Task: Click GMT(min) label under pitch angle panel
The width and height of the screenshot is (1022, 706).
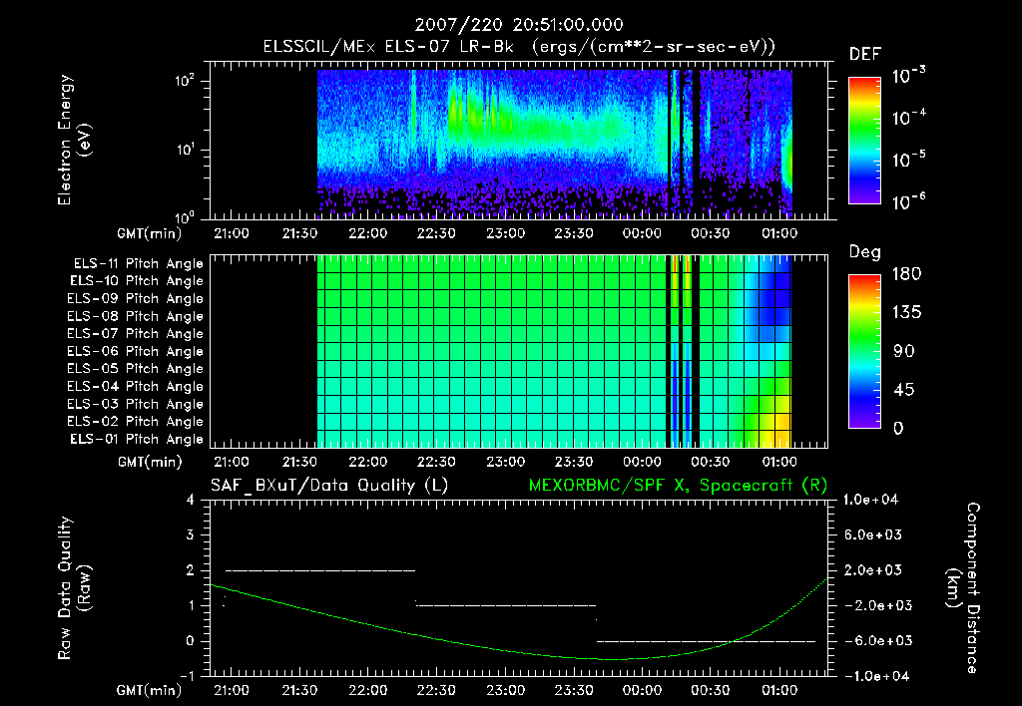Action: pyautogui.click(x=150, y=463)
